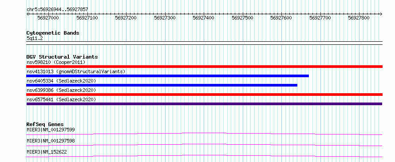Click ruler position label 56927000
This screenshot has height=162, width=395.
(x=48, y=18)
